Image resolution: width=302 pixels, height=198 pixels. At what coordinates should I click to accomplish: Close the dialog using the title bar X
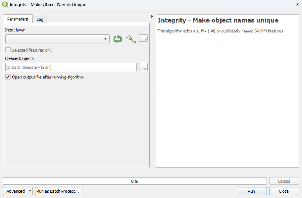pos(295,5)
